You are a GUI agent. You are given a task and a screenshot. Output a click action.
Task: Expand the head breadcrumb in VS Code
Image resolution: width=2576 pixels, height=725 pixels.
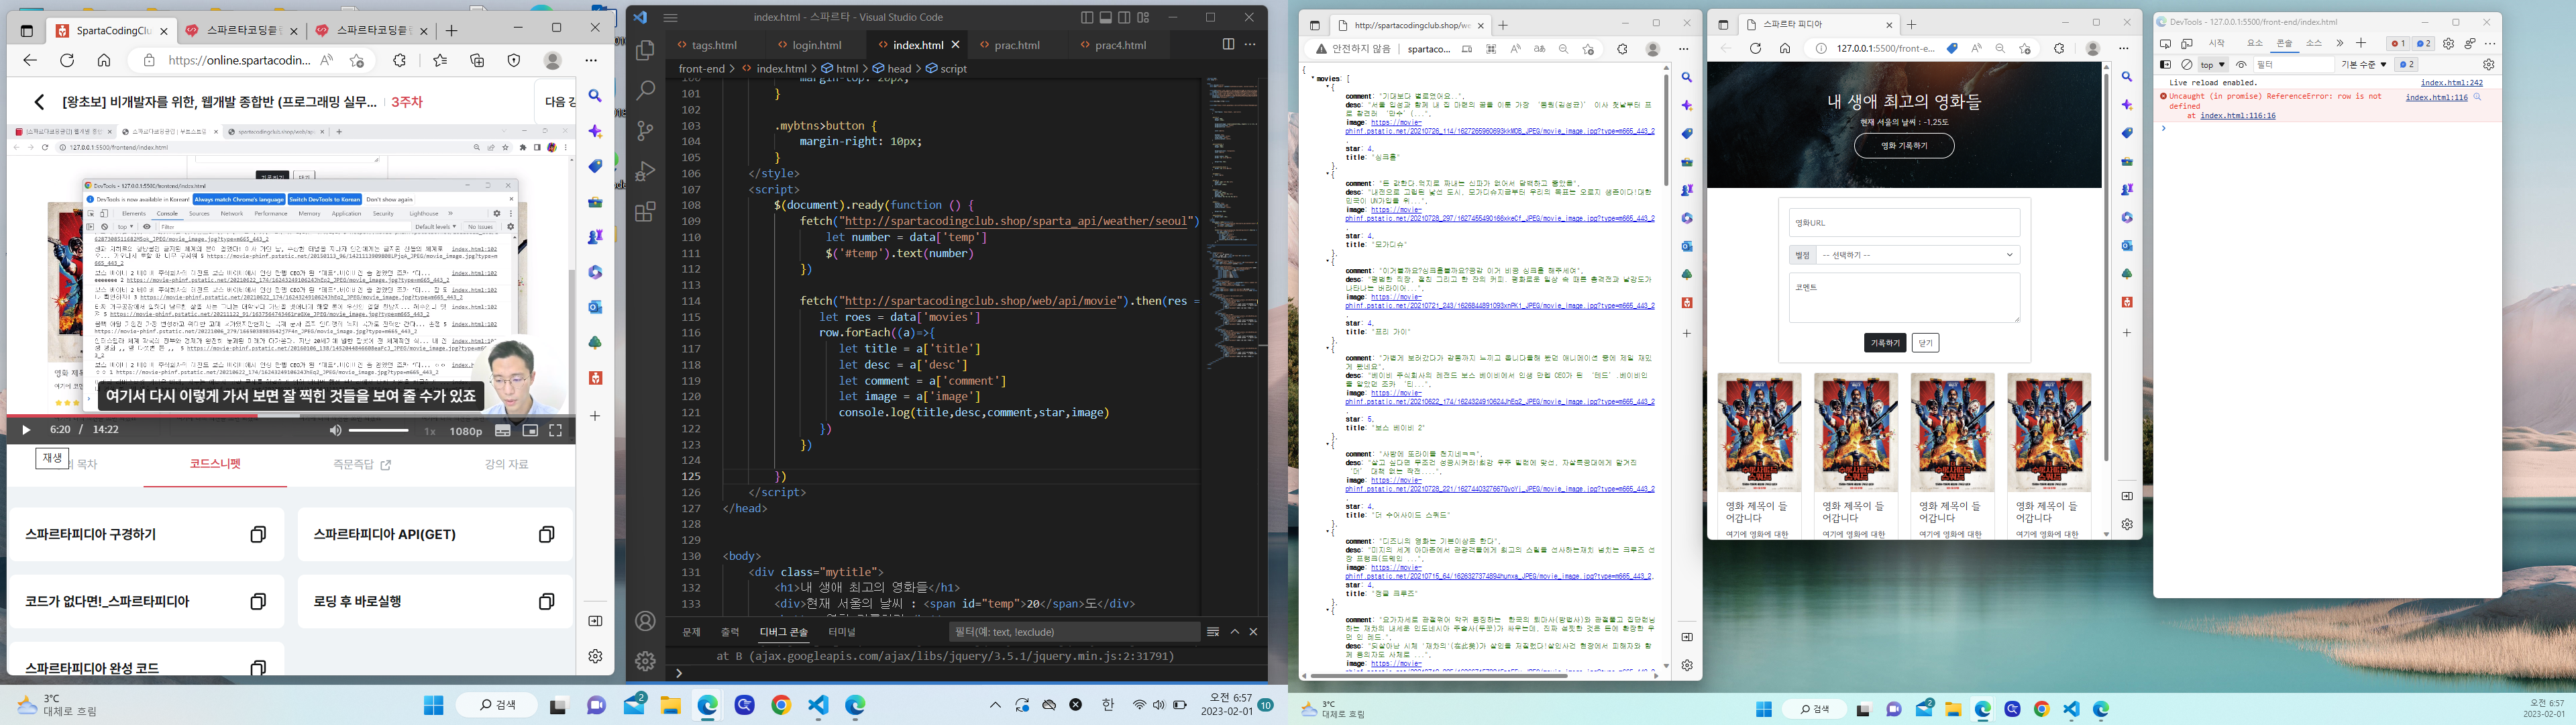pyautogui.click(x=892, y=69)
